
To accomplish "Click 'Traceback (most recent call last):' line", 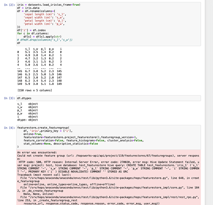I will click(x=44, y=175).
